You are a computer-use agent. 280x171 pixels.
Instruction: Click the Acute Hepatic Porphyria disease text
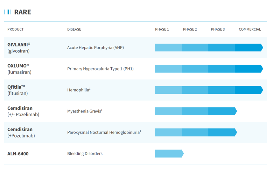[x=95, y=48]
